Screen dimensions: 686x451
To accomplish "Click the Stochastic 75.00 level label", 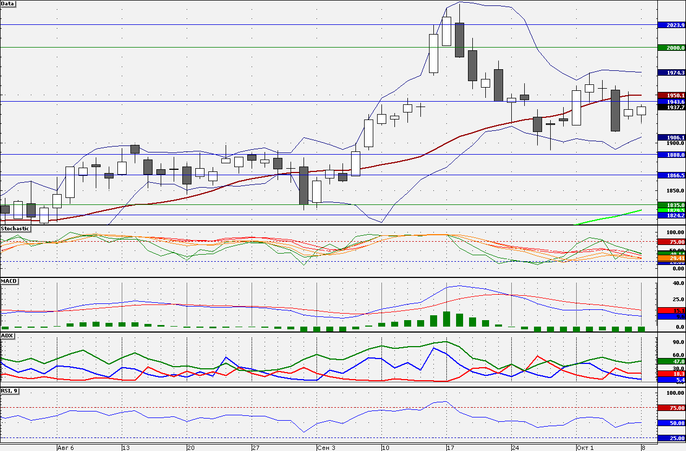I will (671, 242).
